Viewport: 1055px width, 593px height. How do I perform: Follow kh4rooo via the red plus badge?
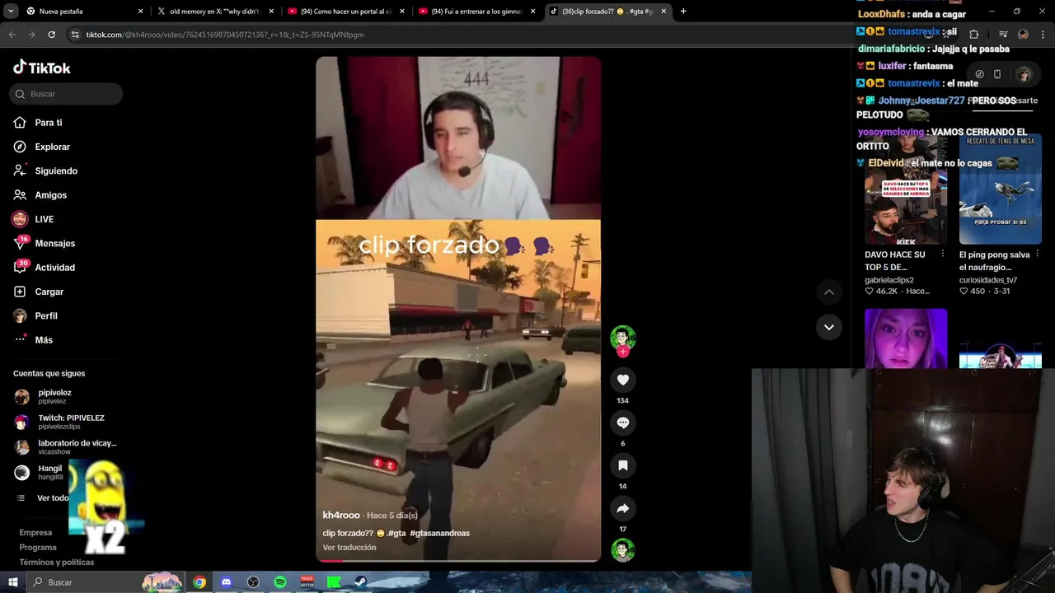pyautogui.click(x=623, y=352)
